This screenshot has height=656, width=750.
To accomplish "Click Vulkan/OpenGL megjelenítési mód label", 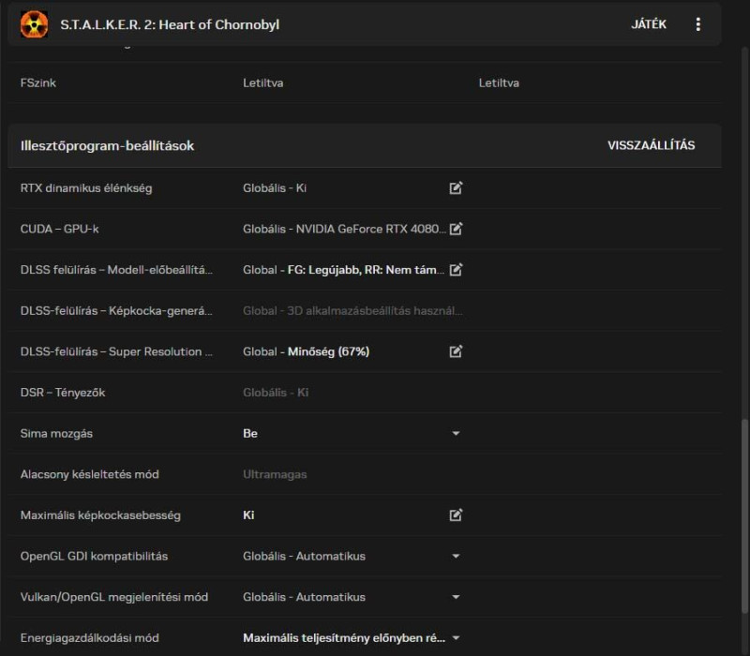I will (113, 597).
